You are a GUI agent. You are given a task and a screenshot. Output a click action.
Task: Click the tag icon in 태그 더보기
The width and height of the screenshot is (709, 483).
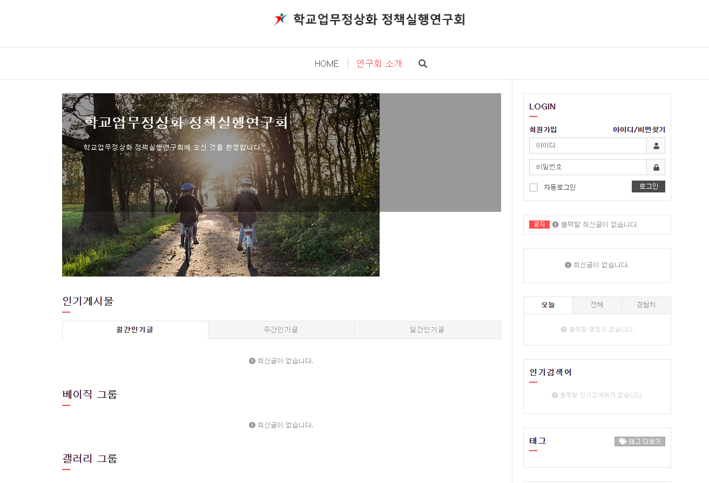pos(623,441)
